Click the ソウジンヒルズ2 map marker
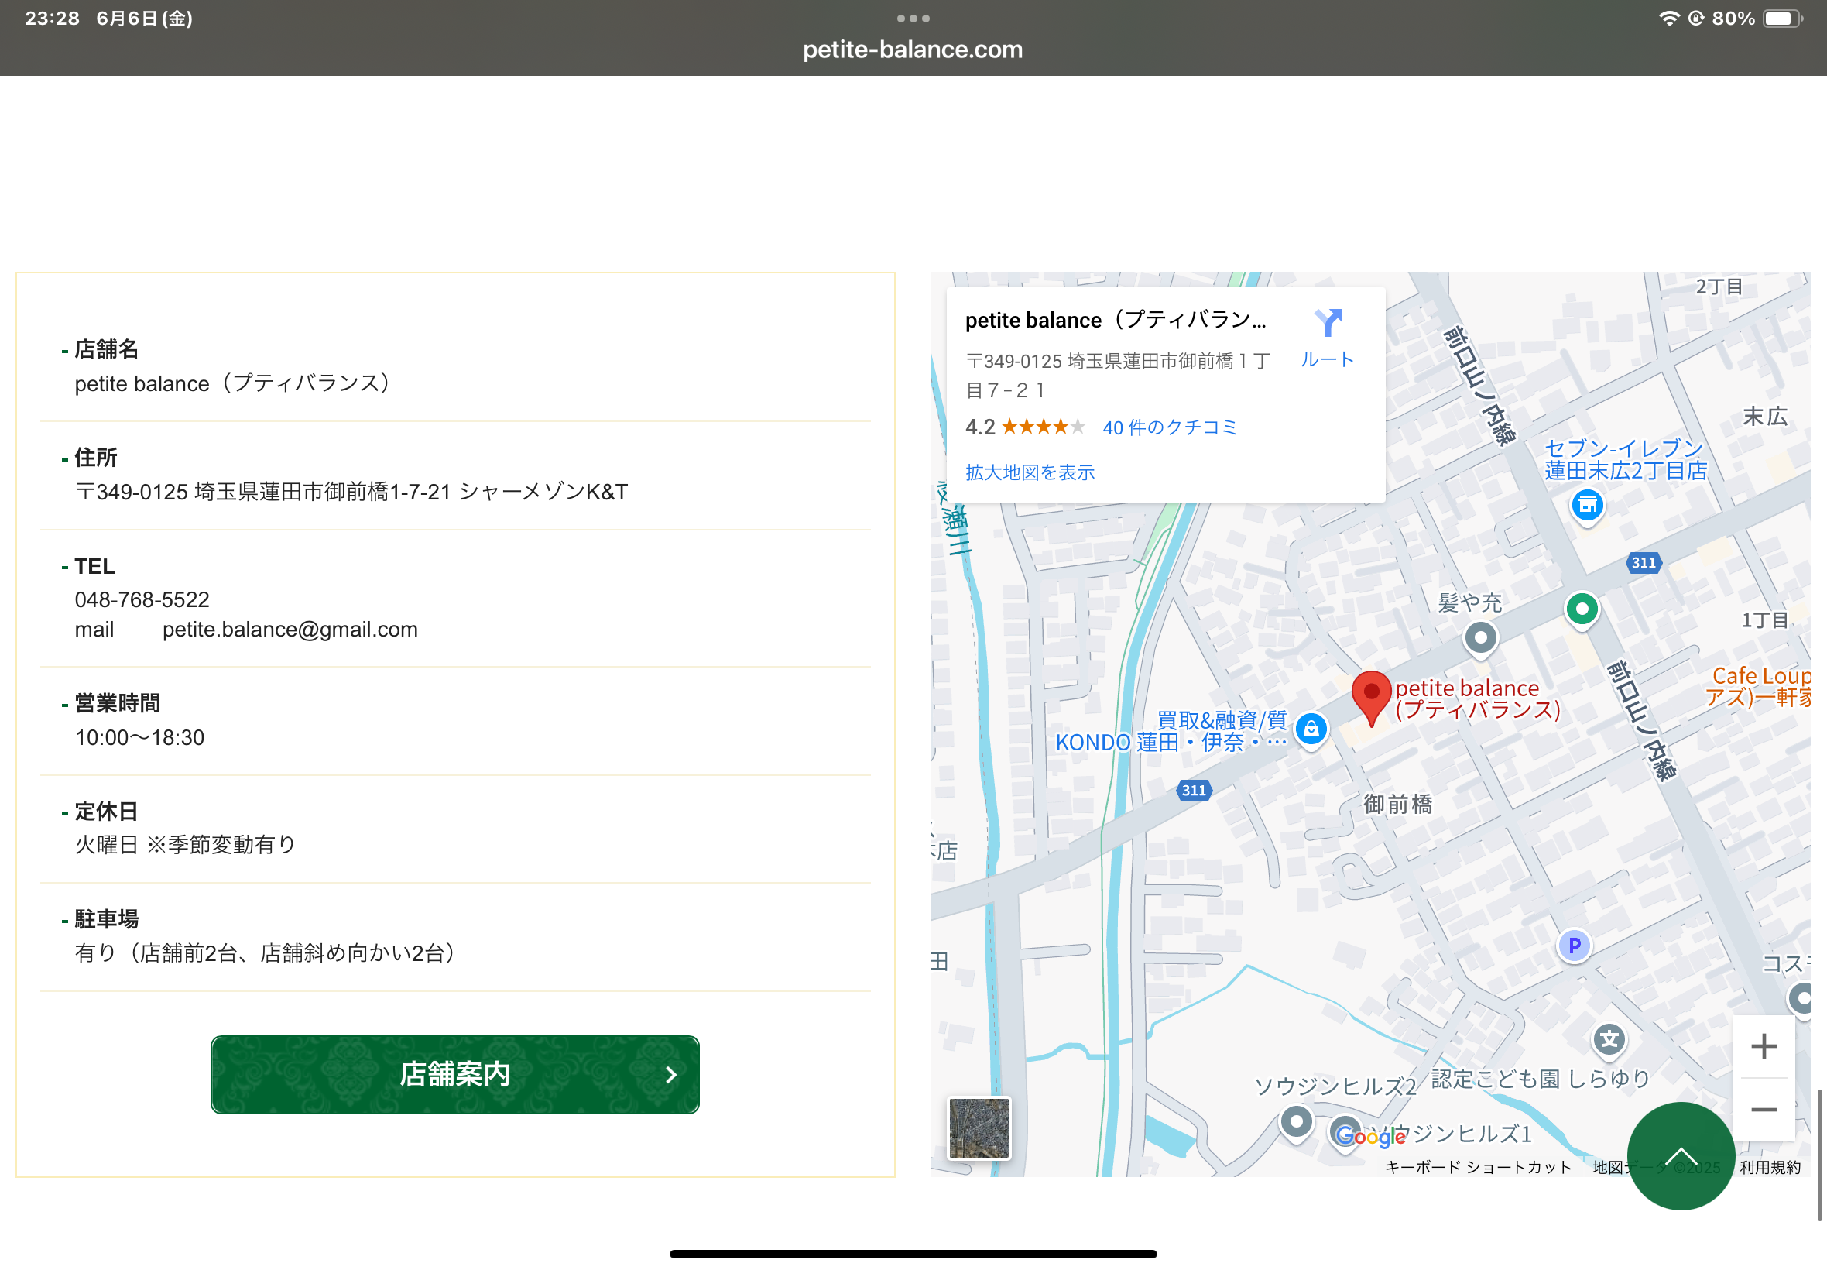This screenshot has width=1827, height=1270. 1296,1123
